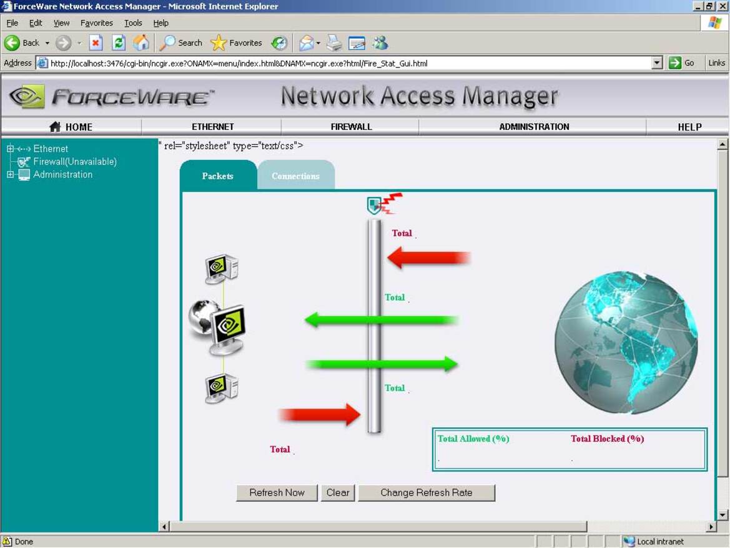Open the Mail envelope icon
Screen dimensions: 730x548
[x=306, y=43]
